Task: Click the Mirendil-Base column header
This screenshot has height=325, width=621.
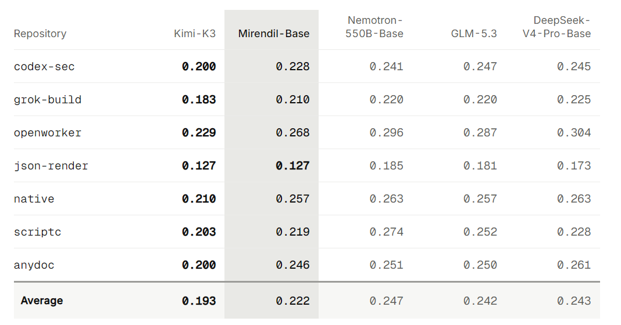Action: pos(274,34)
